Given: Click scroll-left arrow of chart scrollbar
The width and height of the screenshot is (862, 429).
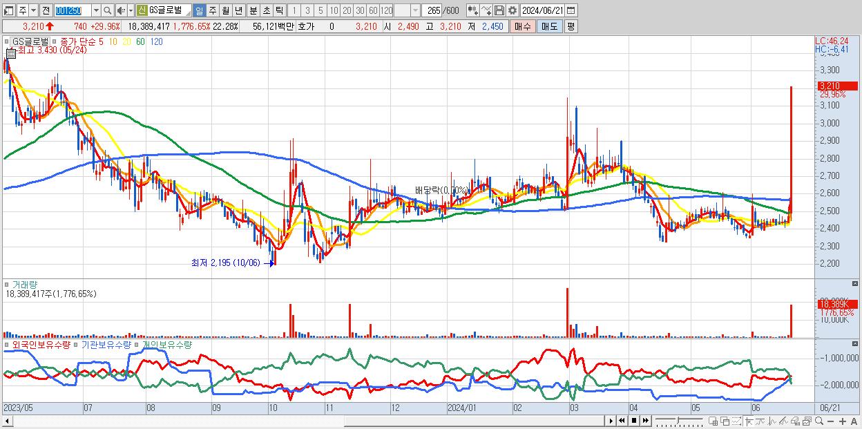Looking at the screenshot, I should click(x=7, y=421).
